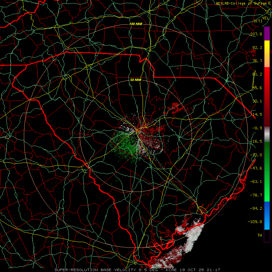Click the gray near-zero segment of the color bar
The height and width of the screenshot is (272, 272).
pos(267,134)
